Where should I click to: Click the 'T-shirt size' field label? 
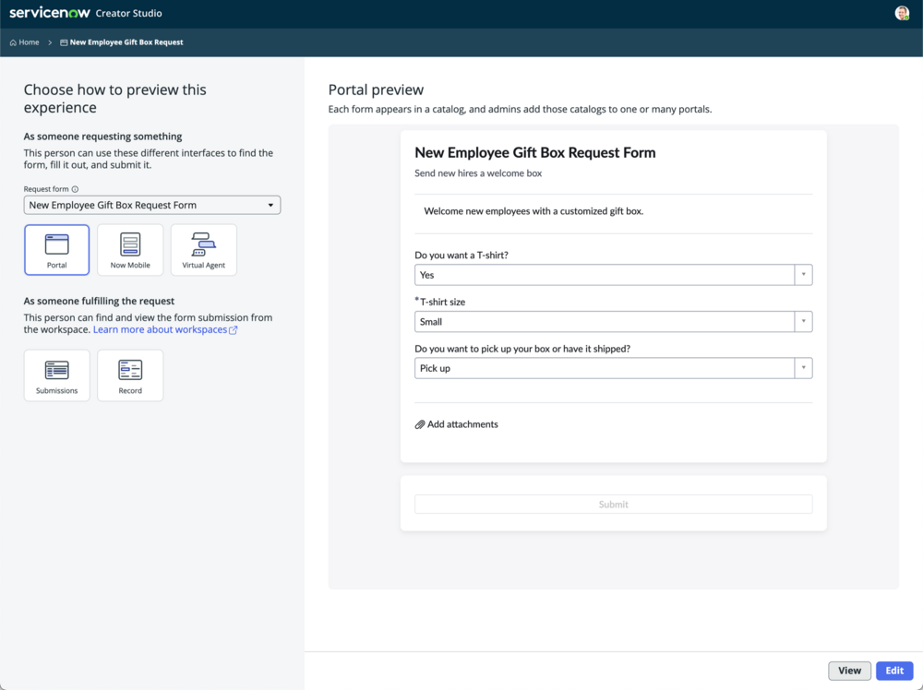click(x=443, y=302)
